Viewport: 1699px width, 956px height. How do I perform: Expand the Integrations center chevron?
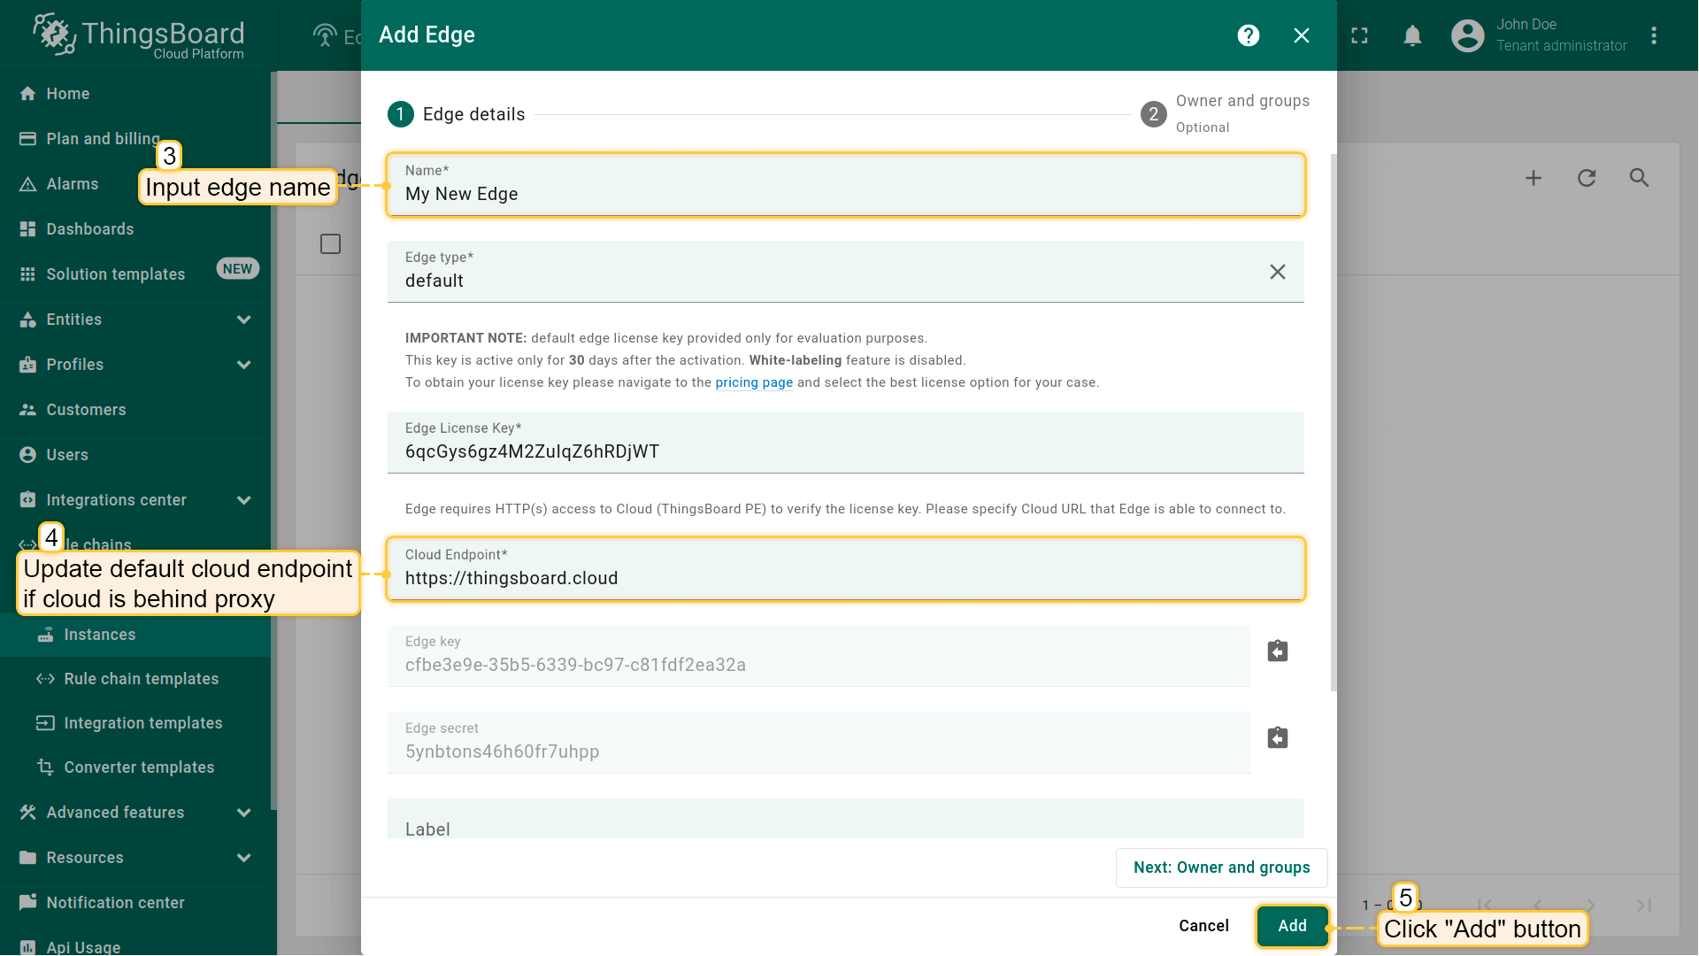pyautogui.click(x=244, y=500)
